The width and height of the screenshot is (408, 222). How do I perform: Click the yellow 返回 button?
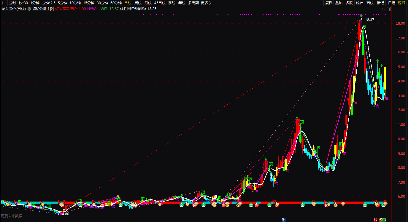[x=401, y=3]
